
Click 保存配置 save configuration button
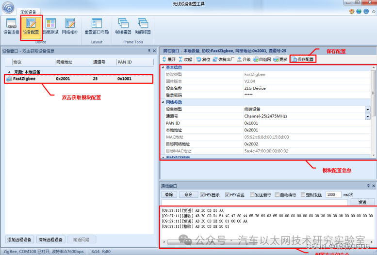(x=303, y=59)
